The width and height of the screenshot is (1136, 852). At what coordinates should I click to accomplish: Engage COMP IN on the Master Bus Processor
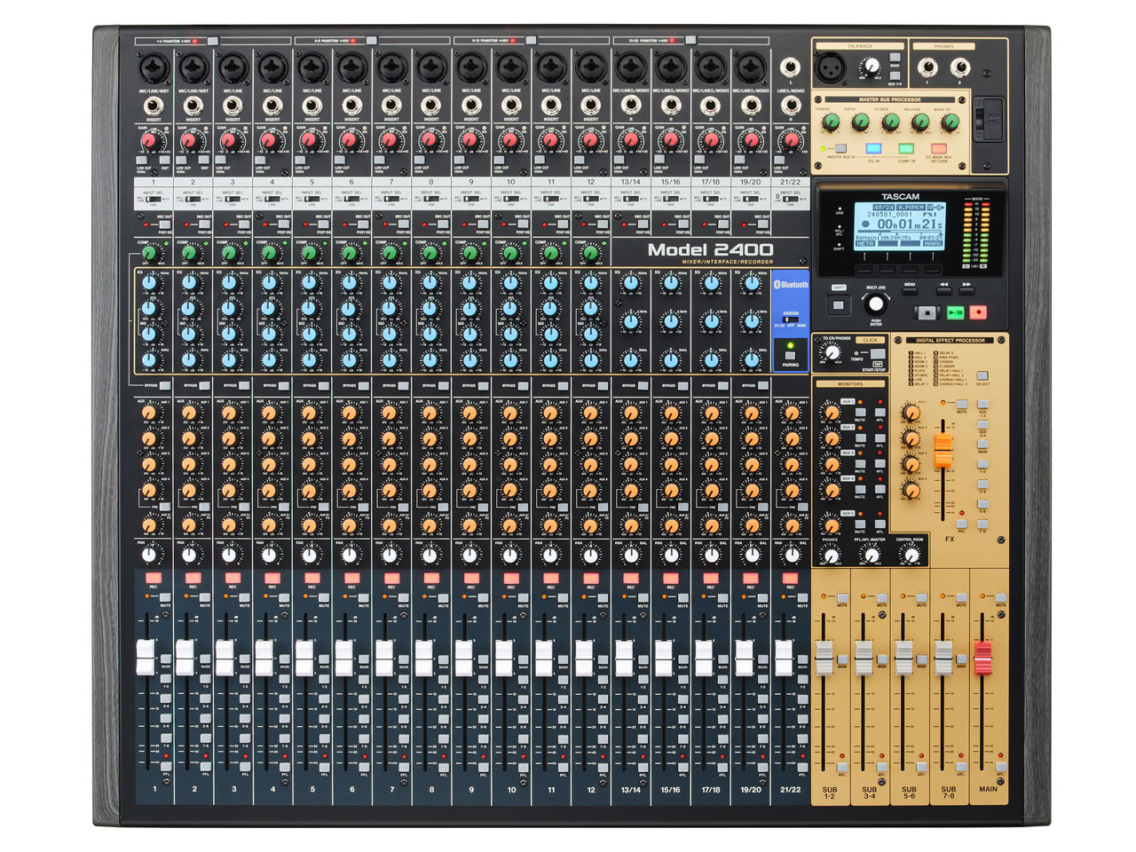point(905,148)
